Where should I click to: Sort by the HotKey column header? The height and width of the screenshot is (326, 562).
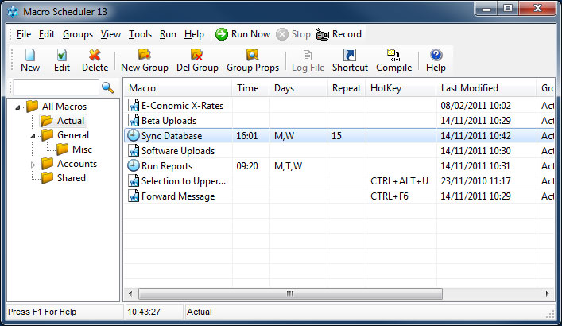401,88
